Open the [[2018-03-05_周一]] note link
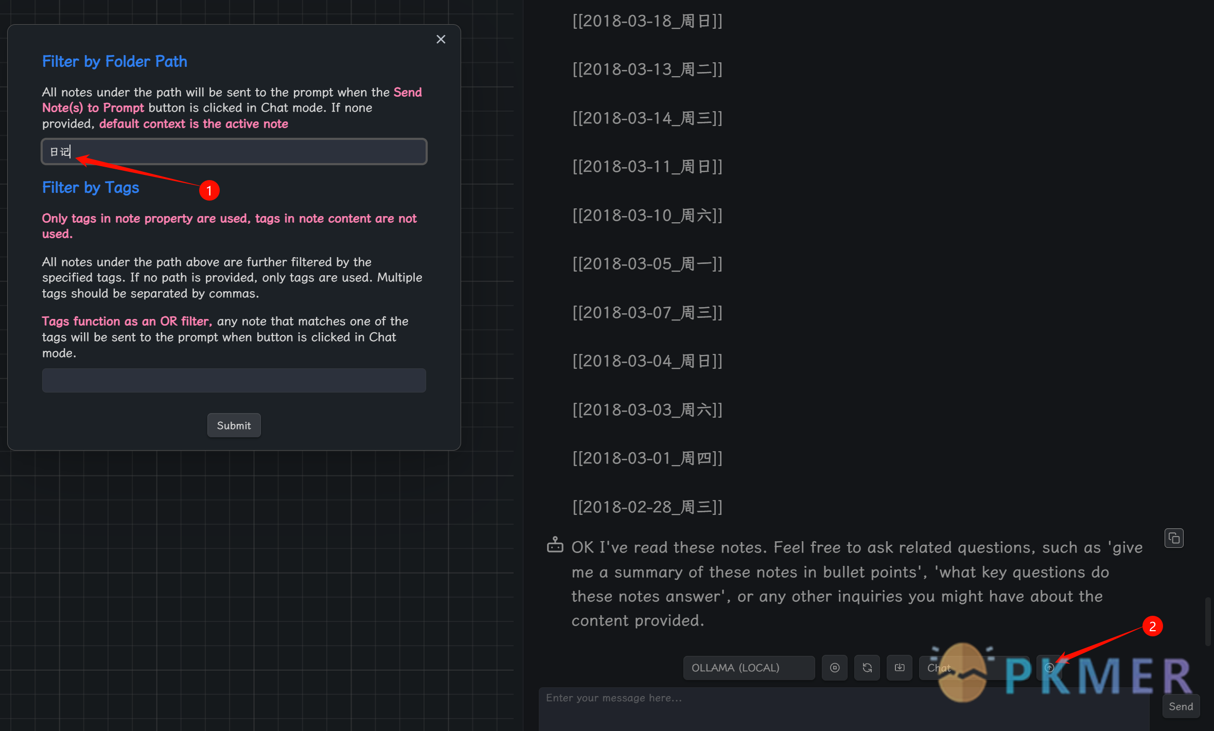 pyautogui.click(x=647, y=264)
